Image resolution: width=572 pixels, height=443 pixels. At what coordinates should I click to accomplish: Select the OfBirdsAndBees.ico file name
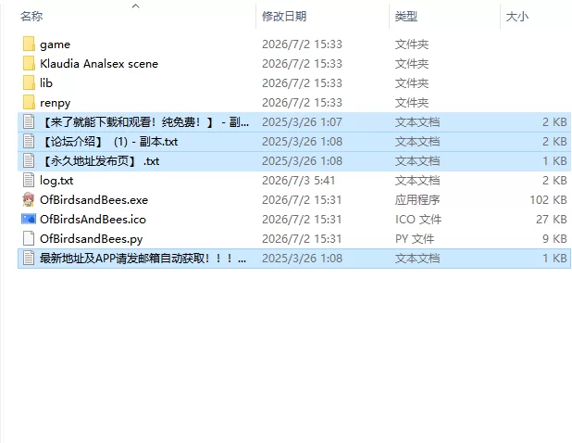[x=93, y=219]
